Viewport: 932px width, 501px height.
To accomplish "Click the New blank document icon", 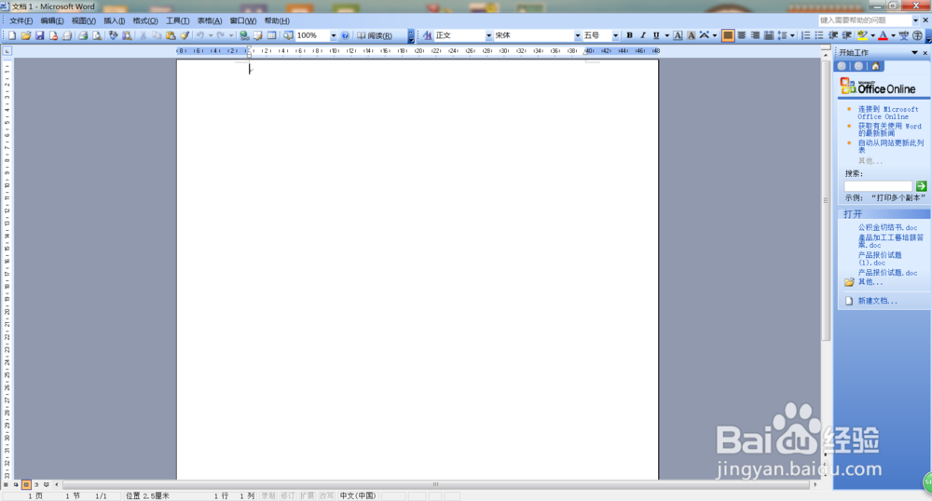I will (12, 35).
